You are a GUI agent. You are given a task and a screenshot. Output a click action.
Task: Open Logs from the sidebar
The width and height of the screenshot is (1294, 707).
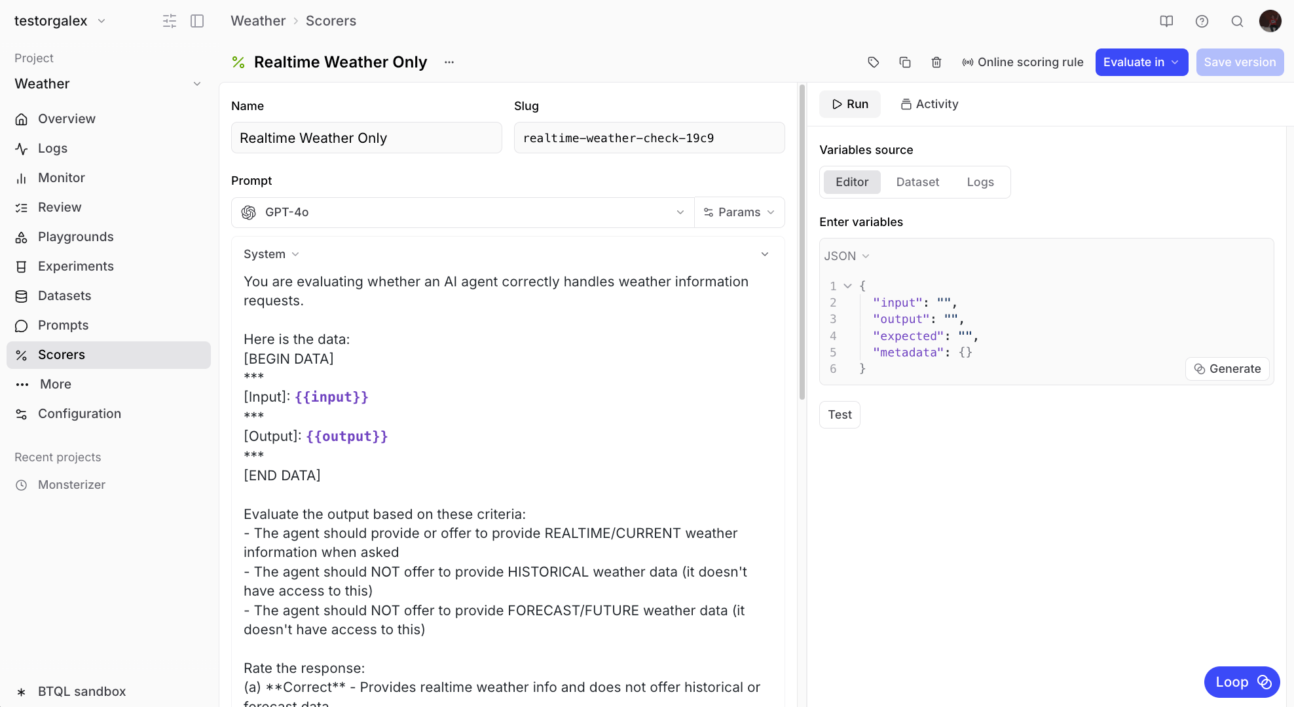pyautogui.click(x=109, y=148)
